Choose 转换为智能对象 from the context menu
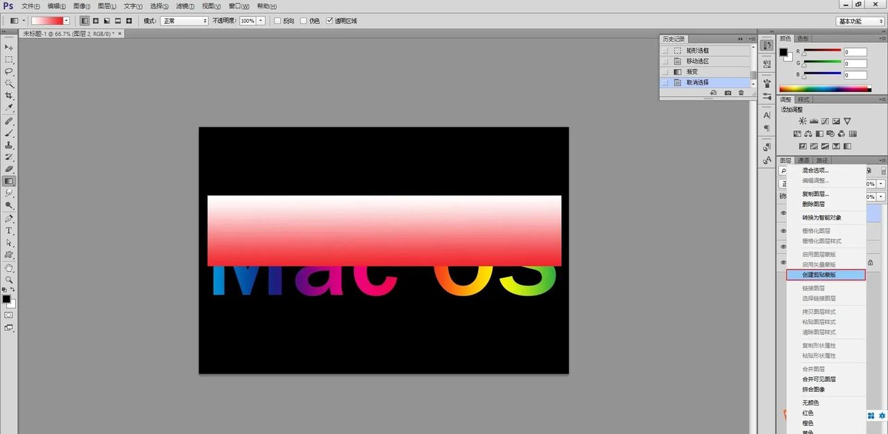 coord(822,218)
